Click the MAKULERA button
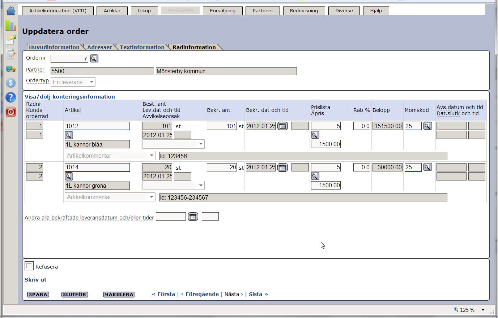Viewport: 498px width, 318px height. pos(119,295)
